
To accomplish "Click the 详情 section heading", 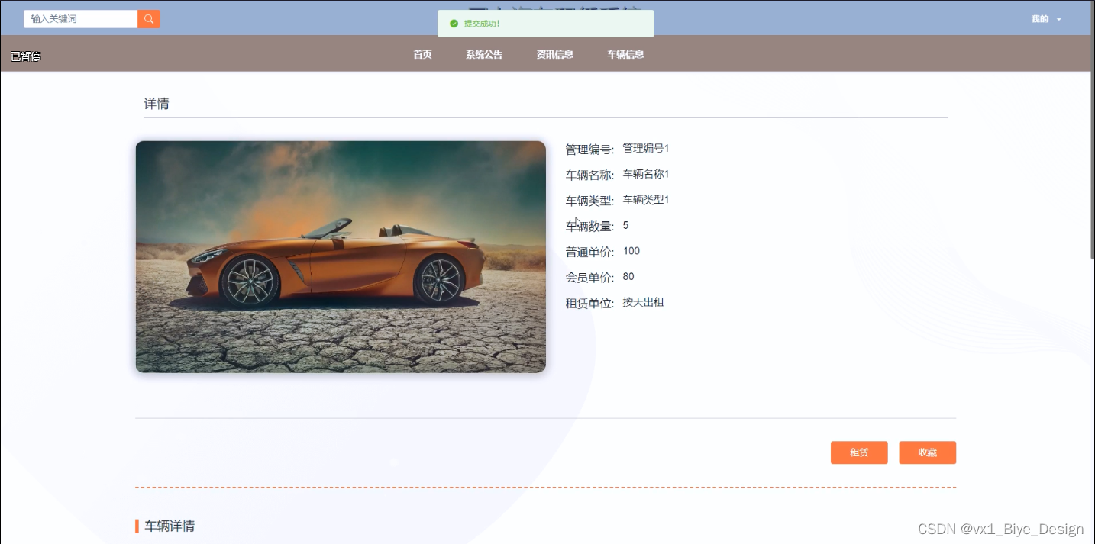I will pos(157,104).
